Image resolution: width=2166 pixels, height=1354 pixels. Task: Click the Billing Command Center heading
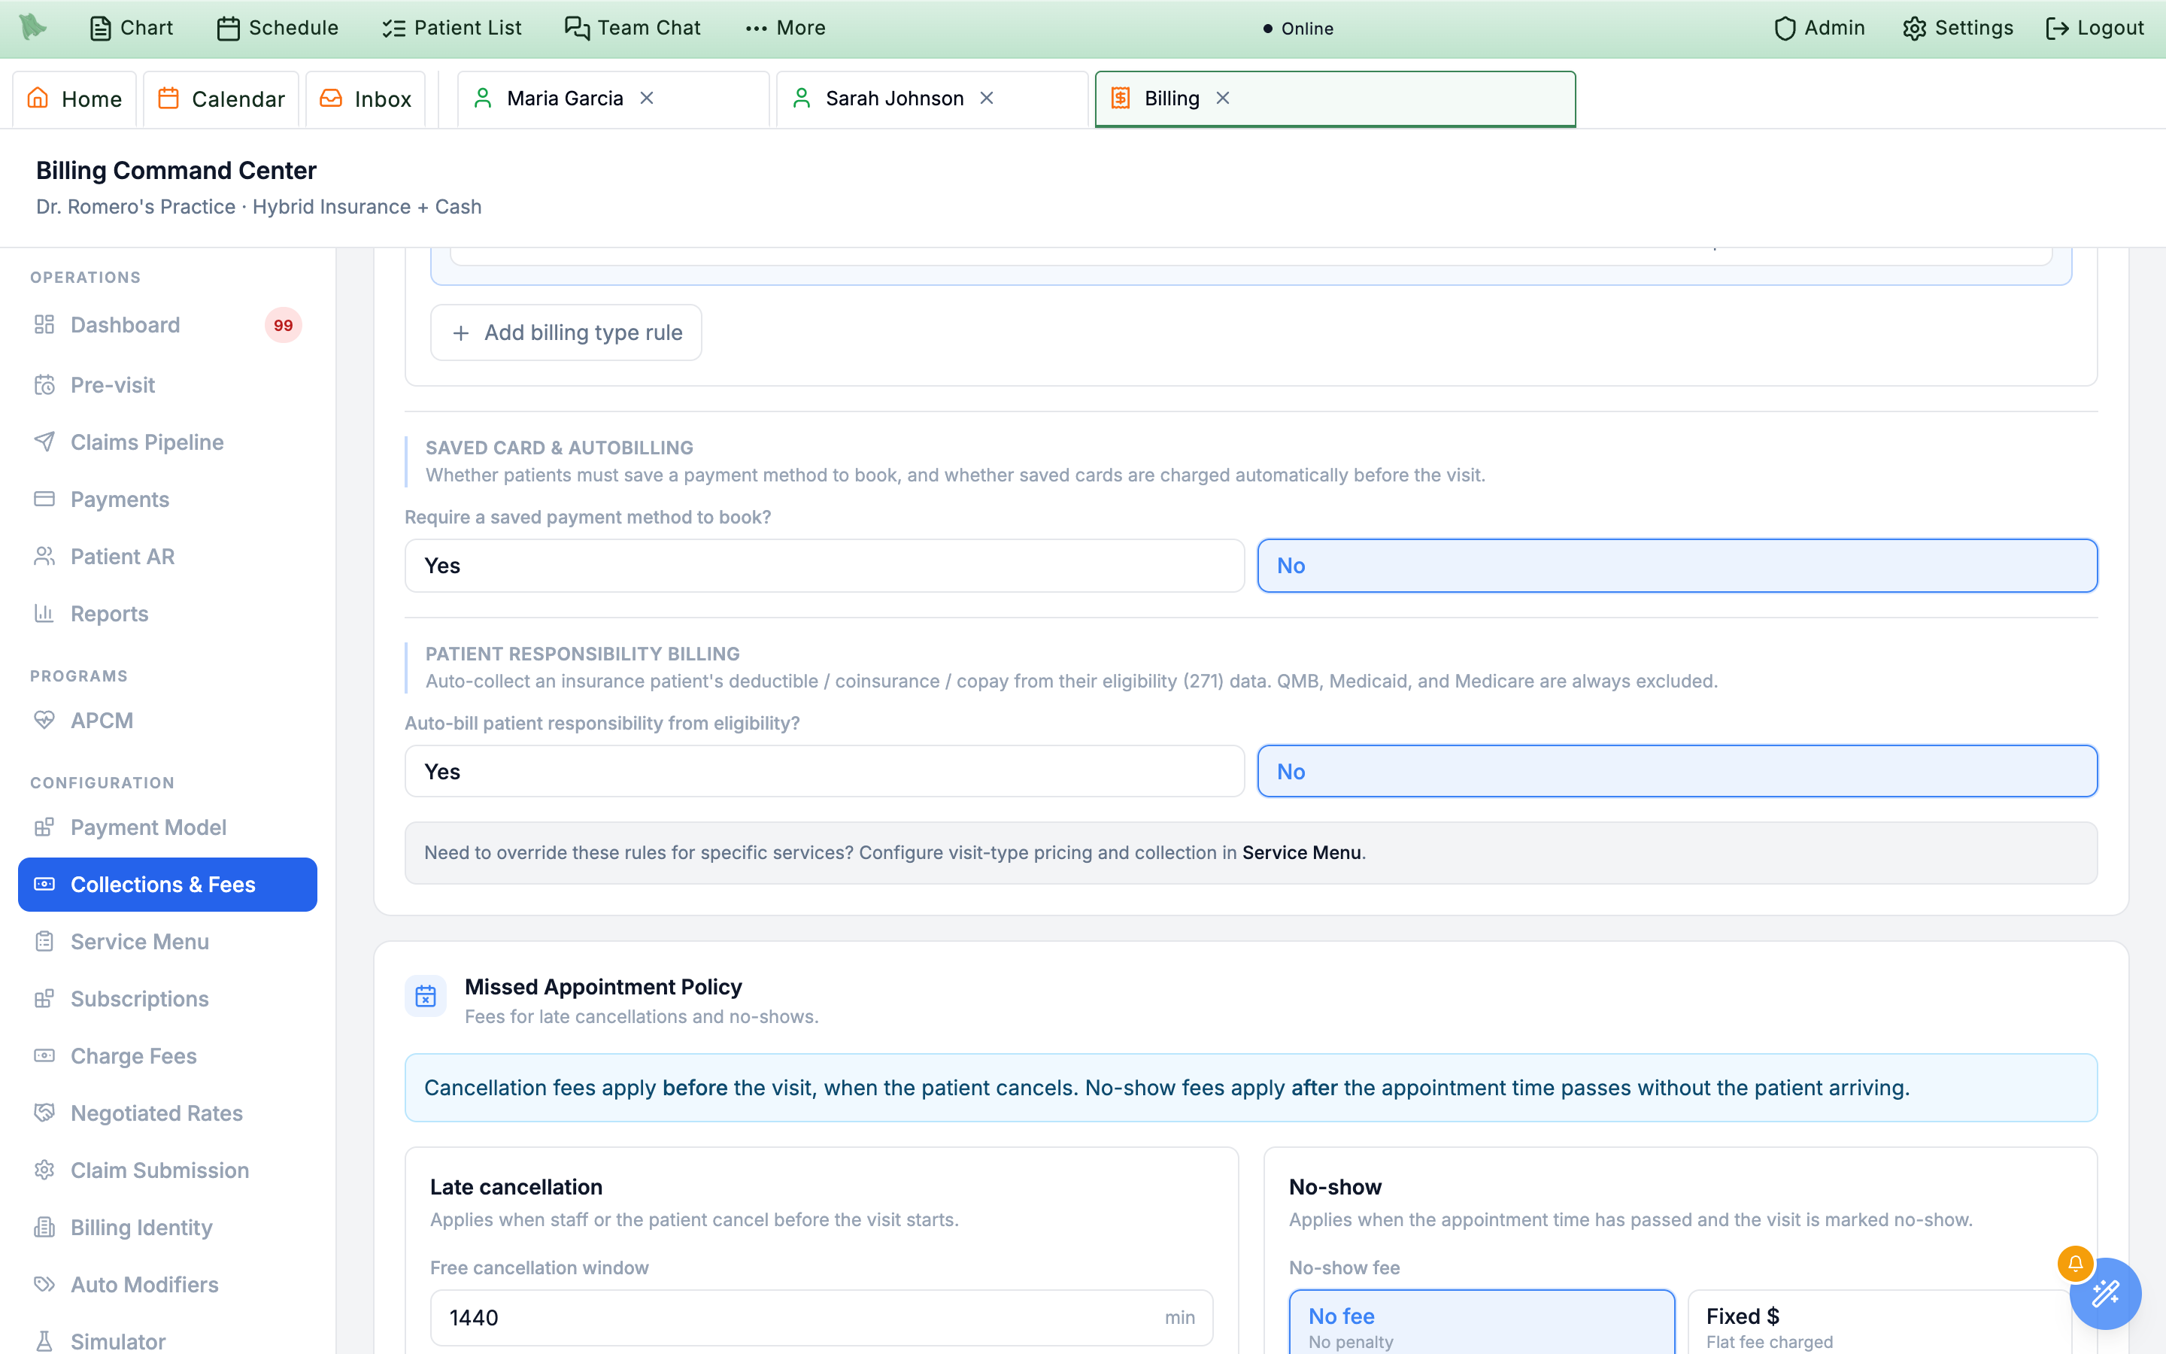pos(176,170)
